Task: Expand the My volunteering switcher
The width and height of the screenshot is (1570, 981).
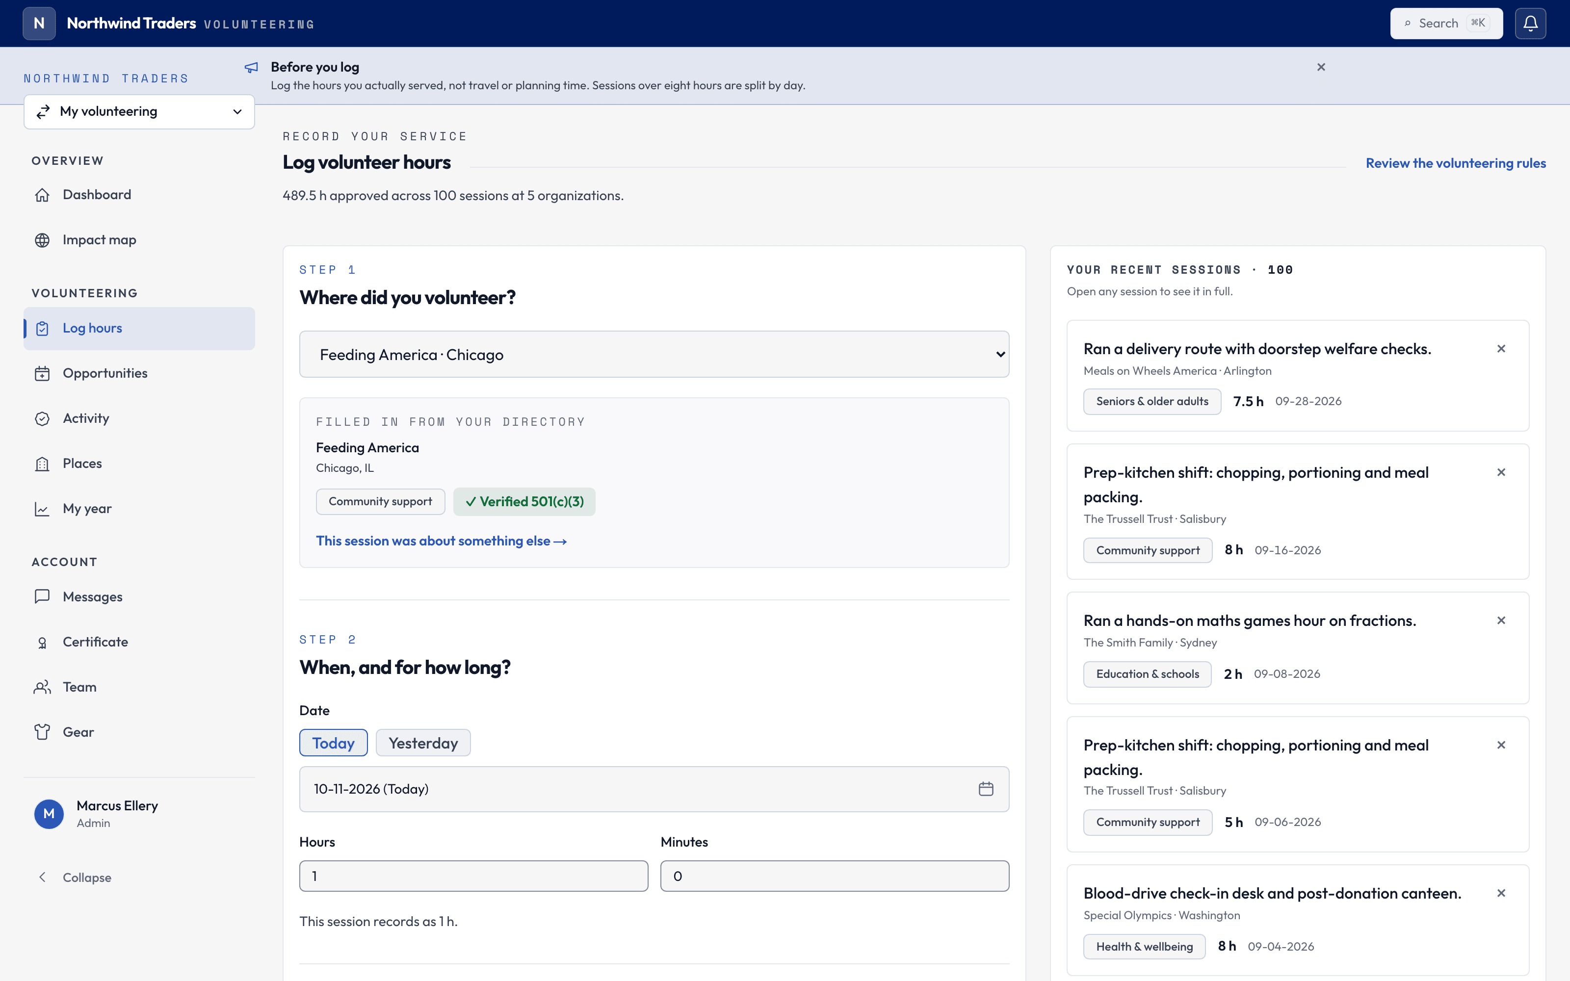Action: (x=139, y=112)
